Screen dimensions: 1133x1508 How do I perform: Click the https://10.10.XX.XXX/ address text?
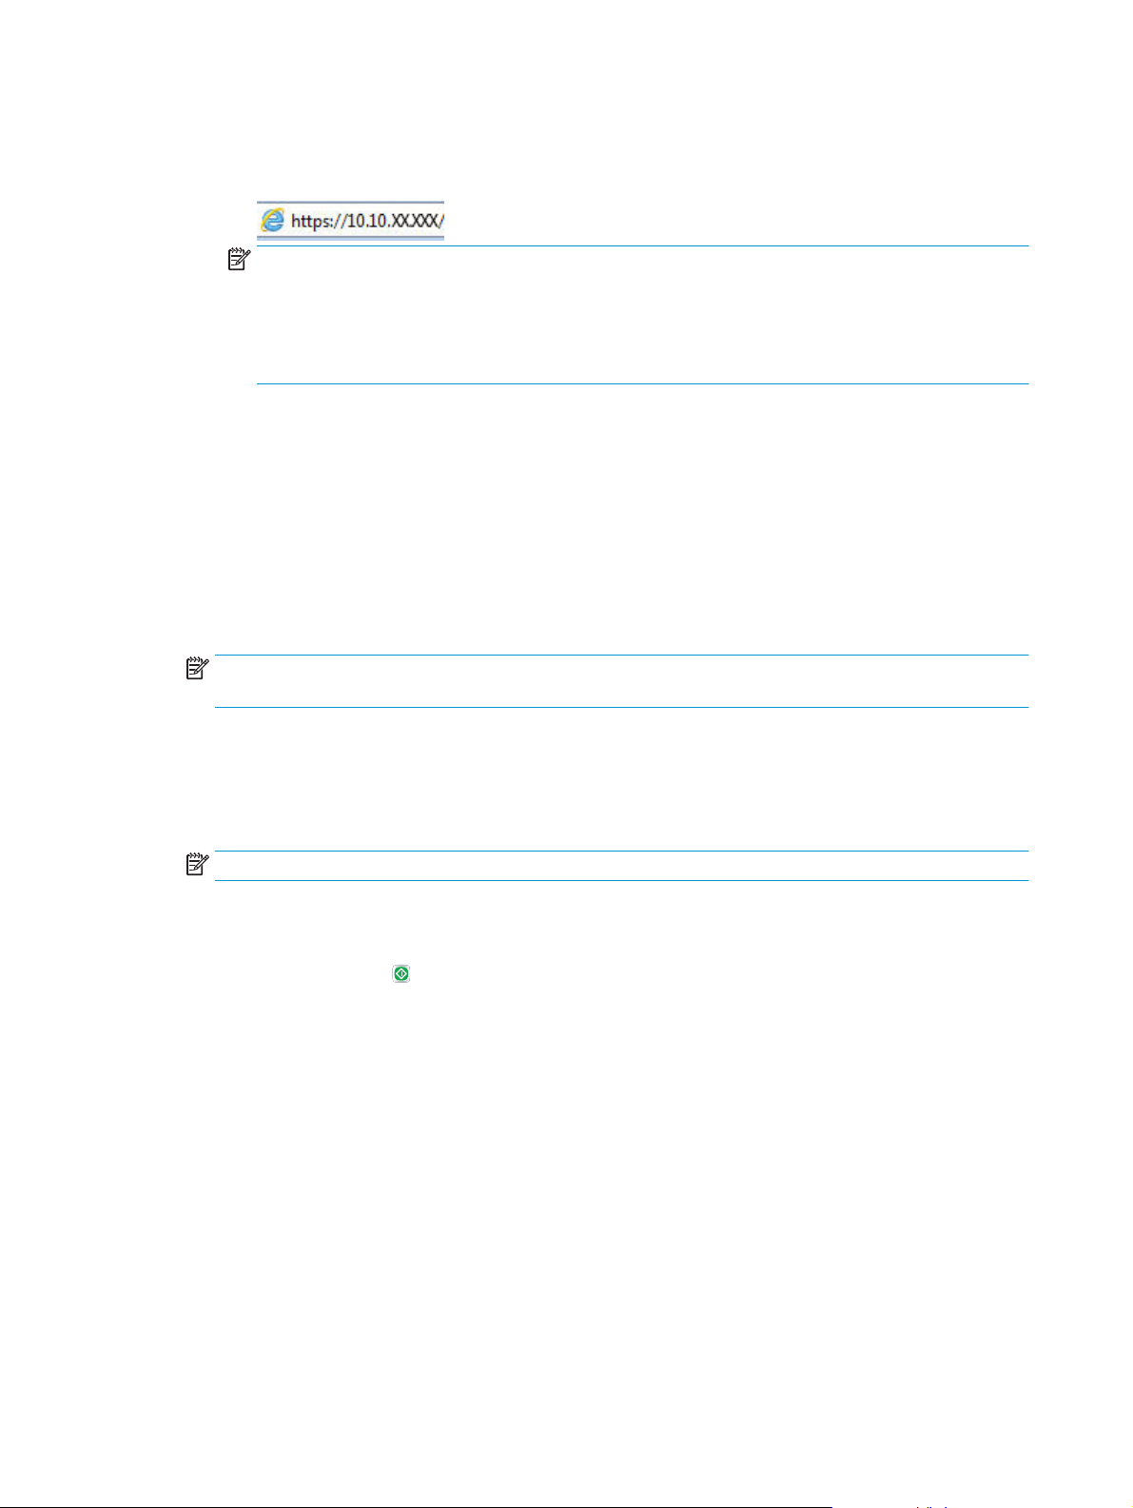coord(367,221)
